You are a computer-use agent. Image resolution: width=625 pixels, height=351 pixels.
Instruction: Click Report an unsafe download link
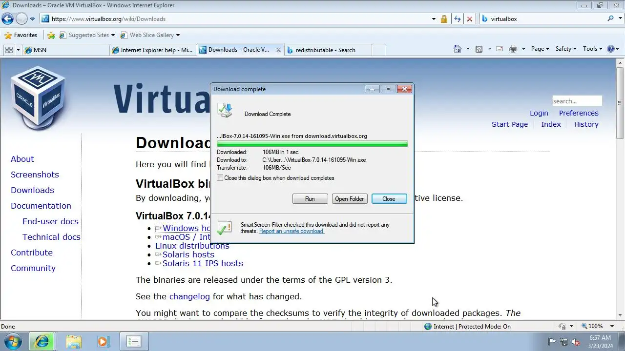pyautogui.click(x=292, y=231)
